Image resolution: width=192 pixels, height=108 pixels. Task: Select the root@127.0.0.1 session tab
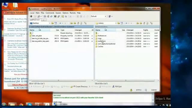[x=35, y=20]
